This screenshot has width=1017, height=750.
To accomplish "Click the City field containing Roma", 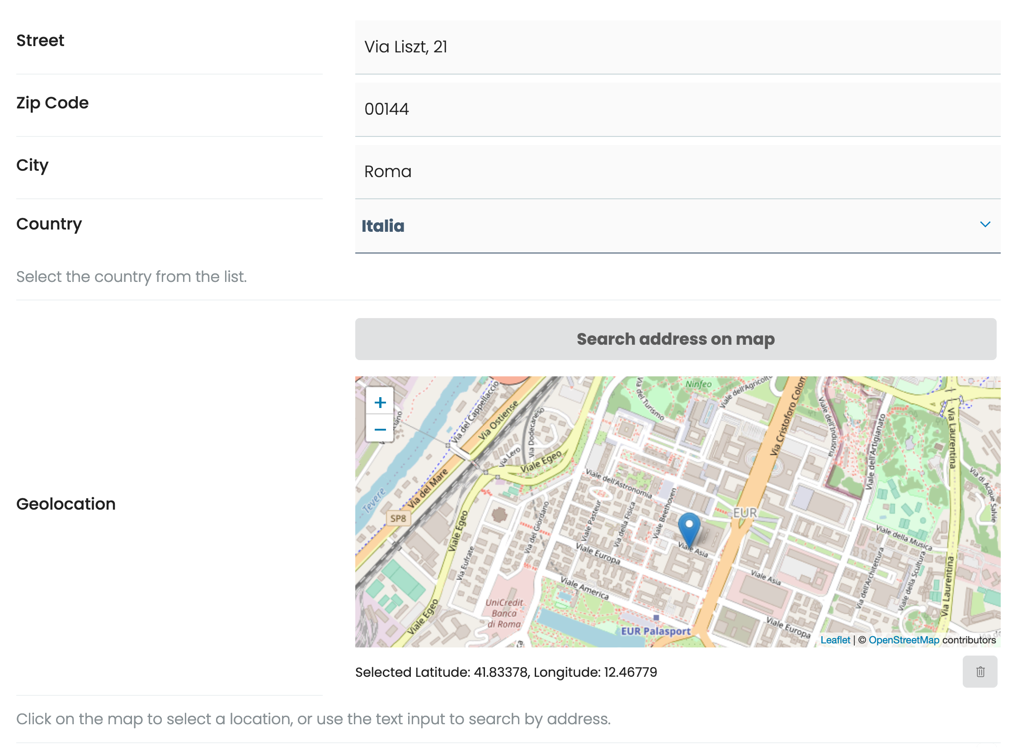I will (678, 172).
